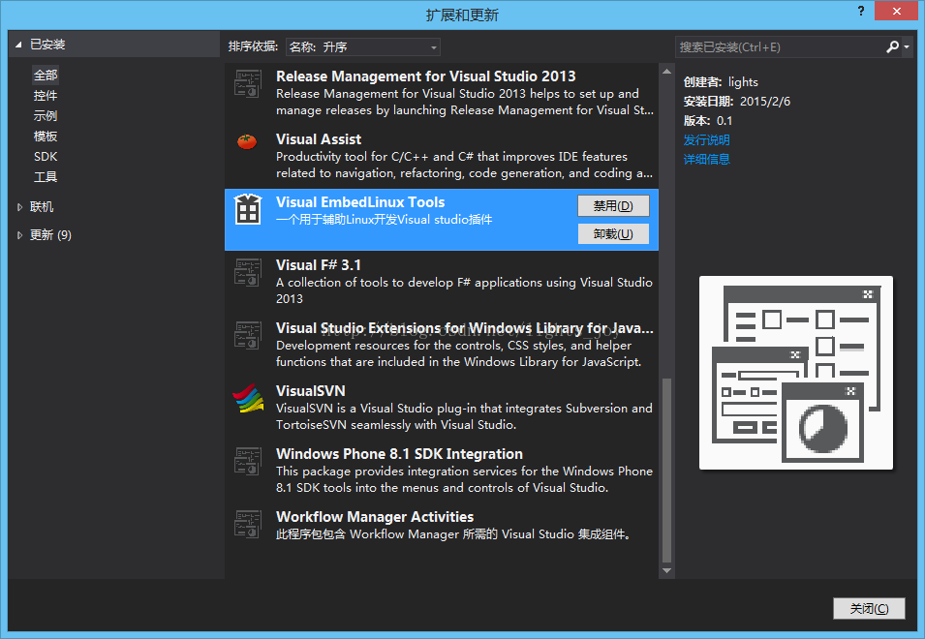The image size is (925, 639).
Task: Select Visual Studio Extensions for Windows Library title
Action: [465, 328]
